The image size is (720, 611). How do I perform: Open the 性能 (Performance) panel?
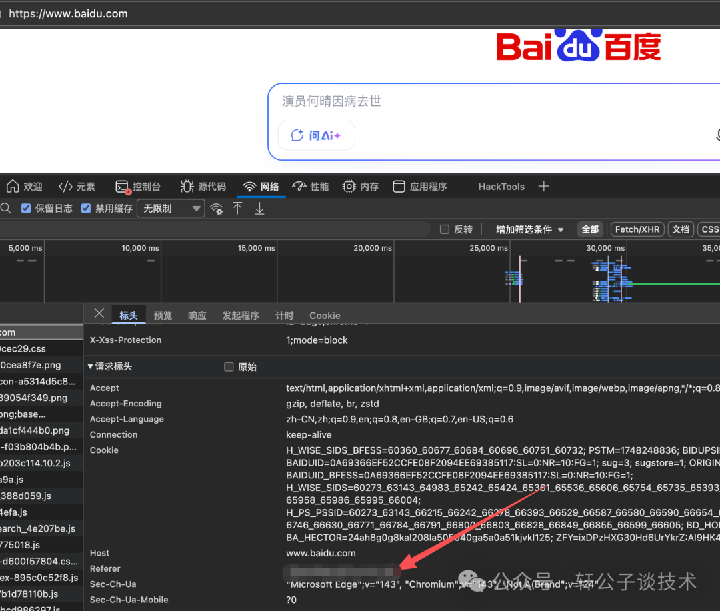point(310,187)
